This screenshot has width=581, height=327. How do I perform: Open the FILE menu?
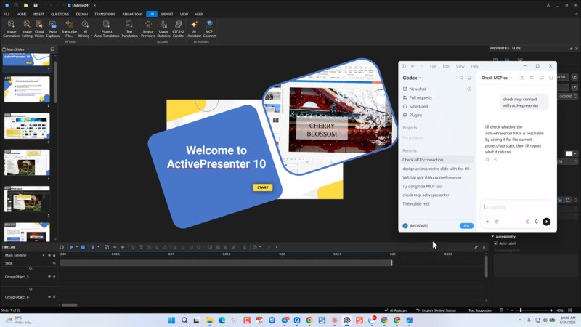tap(7, 14)
